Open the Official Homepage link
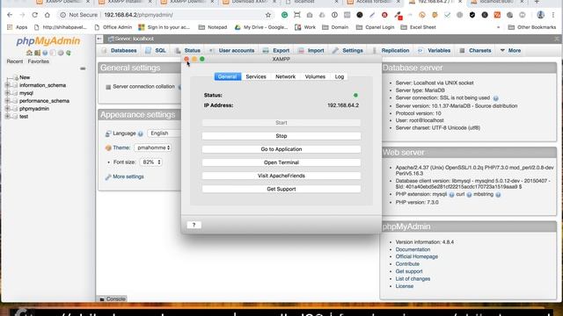Screen dimensions: 563x316 (416, 256)
